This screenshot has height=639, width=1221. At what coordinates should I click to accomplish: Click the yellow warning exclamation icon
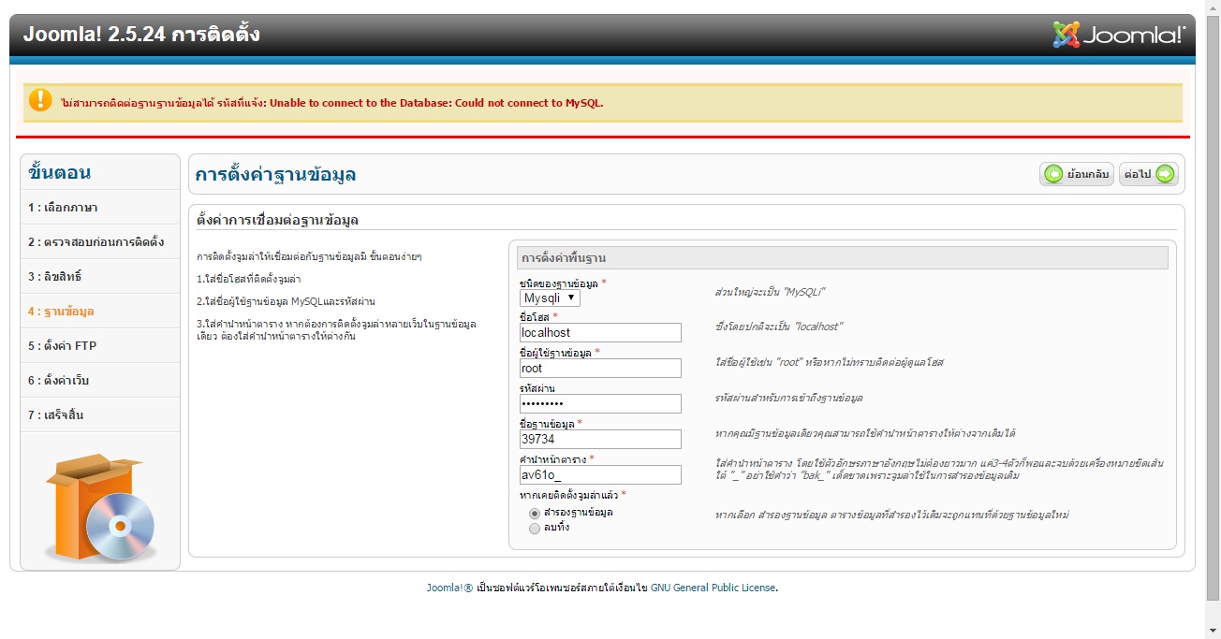tap(40, 100)
